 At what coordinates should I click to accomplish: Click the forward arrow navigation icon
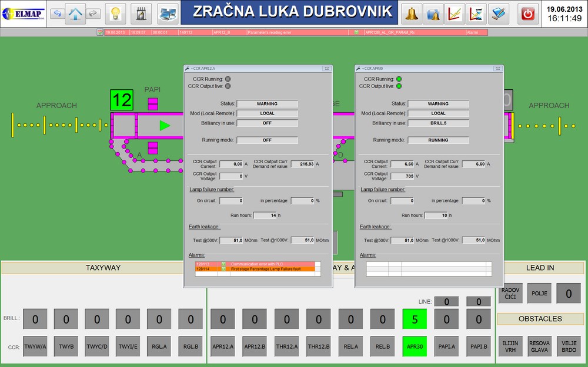coord(93,13)
